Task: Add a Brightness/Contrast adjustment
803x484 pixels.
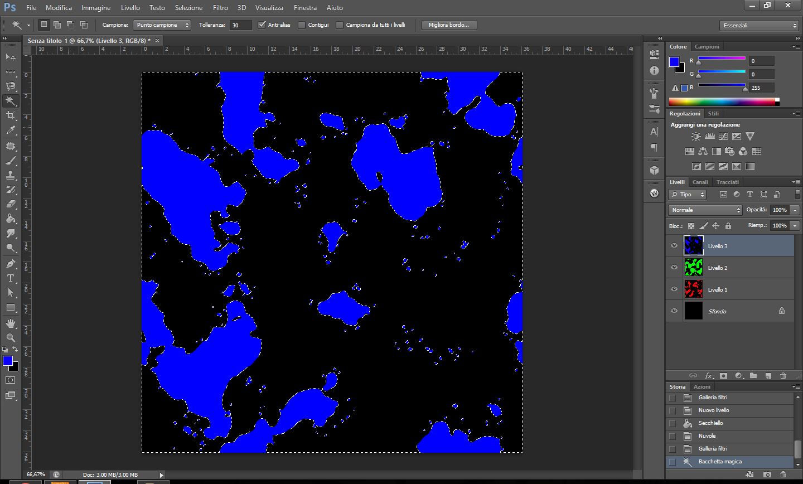Action: pyautogui.click(x=696, y=137)
